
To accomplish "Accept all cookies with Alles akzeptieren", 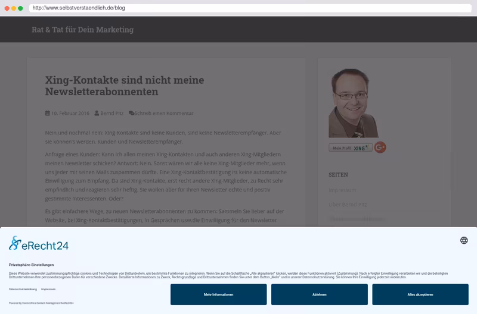I will click(420, 294).
